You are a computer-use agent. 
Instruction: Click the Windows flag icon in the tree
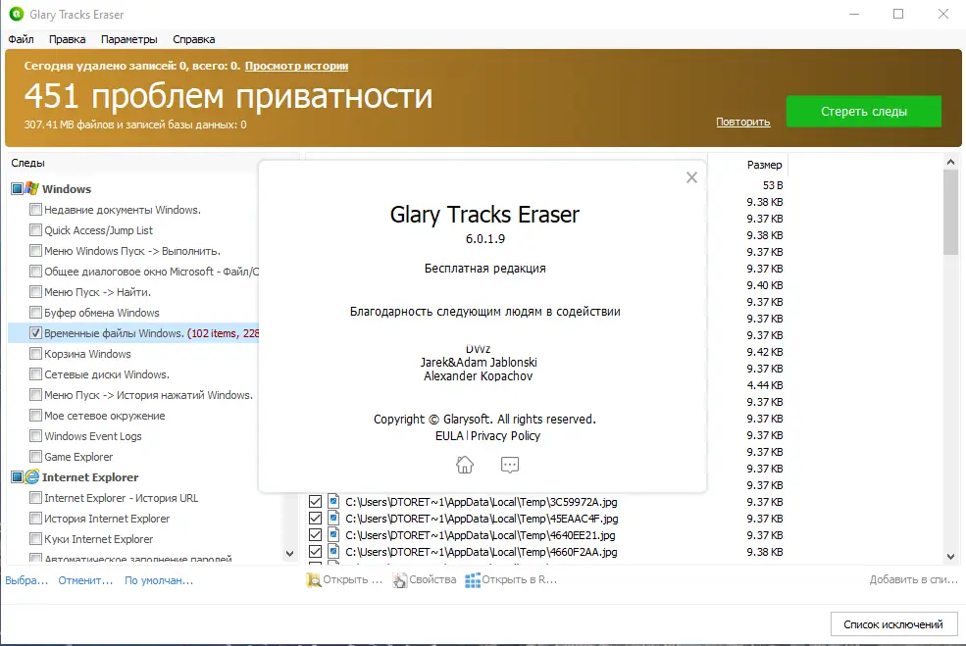(x=32, y=188)
